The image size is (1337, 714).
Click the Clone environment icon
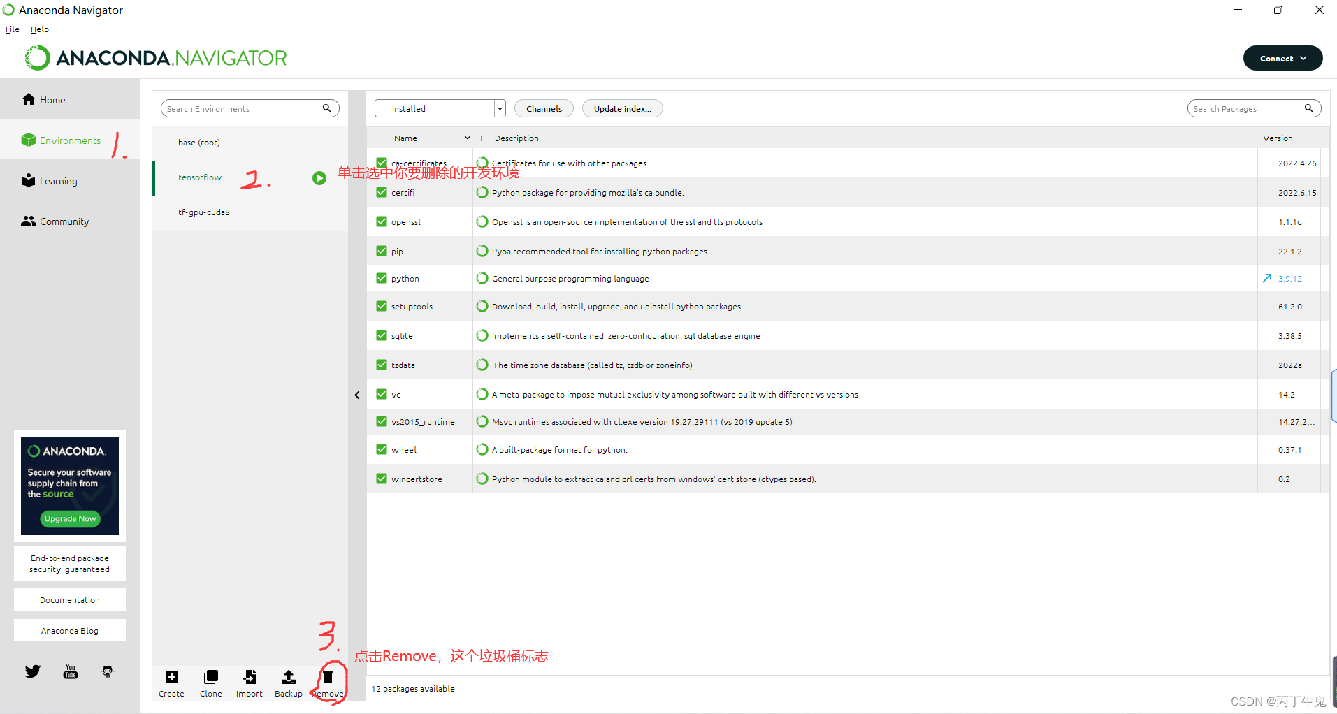tap(211, 677)
